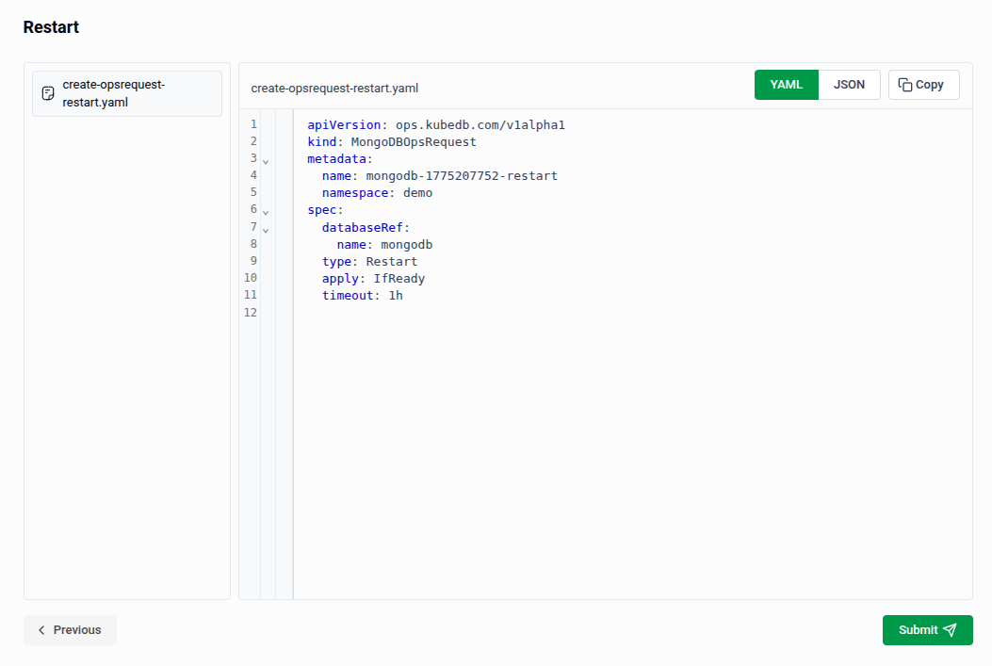This screenshot has width=992, height=666.
Task: Select create-opsrequest-restart.yaml in the left sidebar
Action: pos(127,93)
